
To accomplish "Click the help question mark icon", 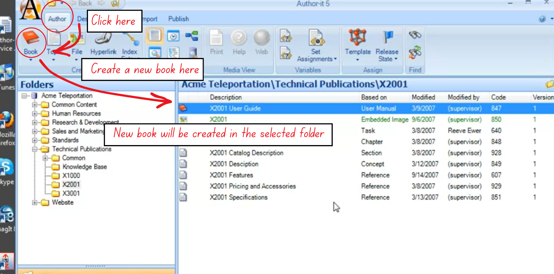I will (x=542, y=19).
